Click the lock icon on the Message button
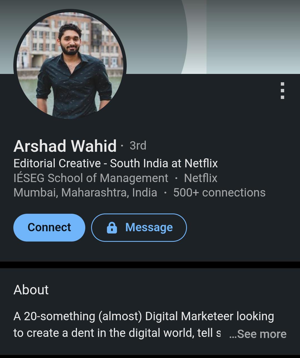300x358 pixels. click(112, 228)
